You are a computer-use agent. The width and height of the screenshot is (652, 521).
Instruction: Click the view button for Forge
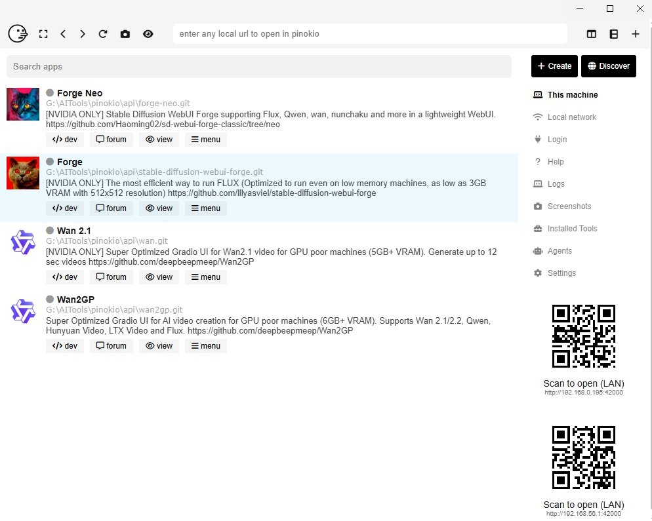point(159,208)
